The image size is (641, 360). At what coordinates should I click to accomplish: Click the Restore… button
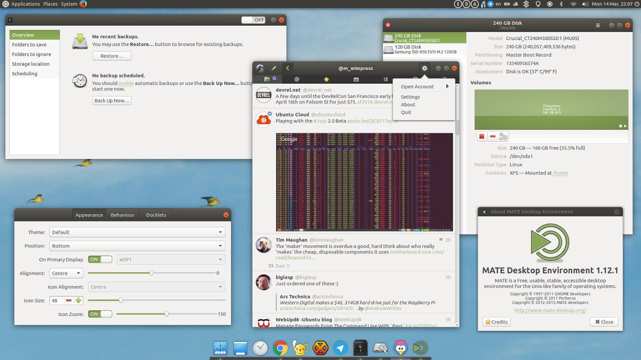pyautogui.click(x=112, y=56)
